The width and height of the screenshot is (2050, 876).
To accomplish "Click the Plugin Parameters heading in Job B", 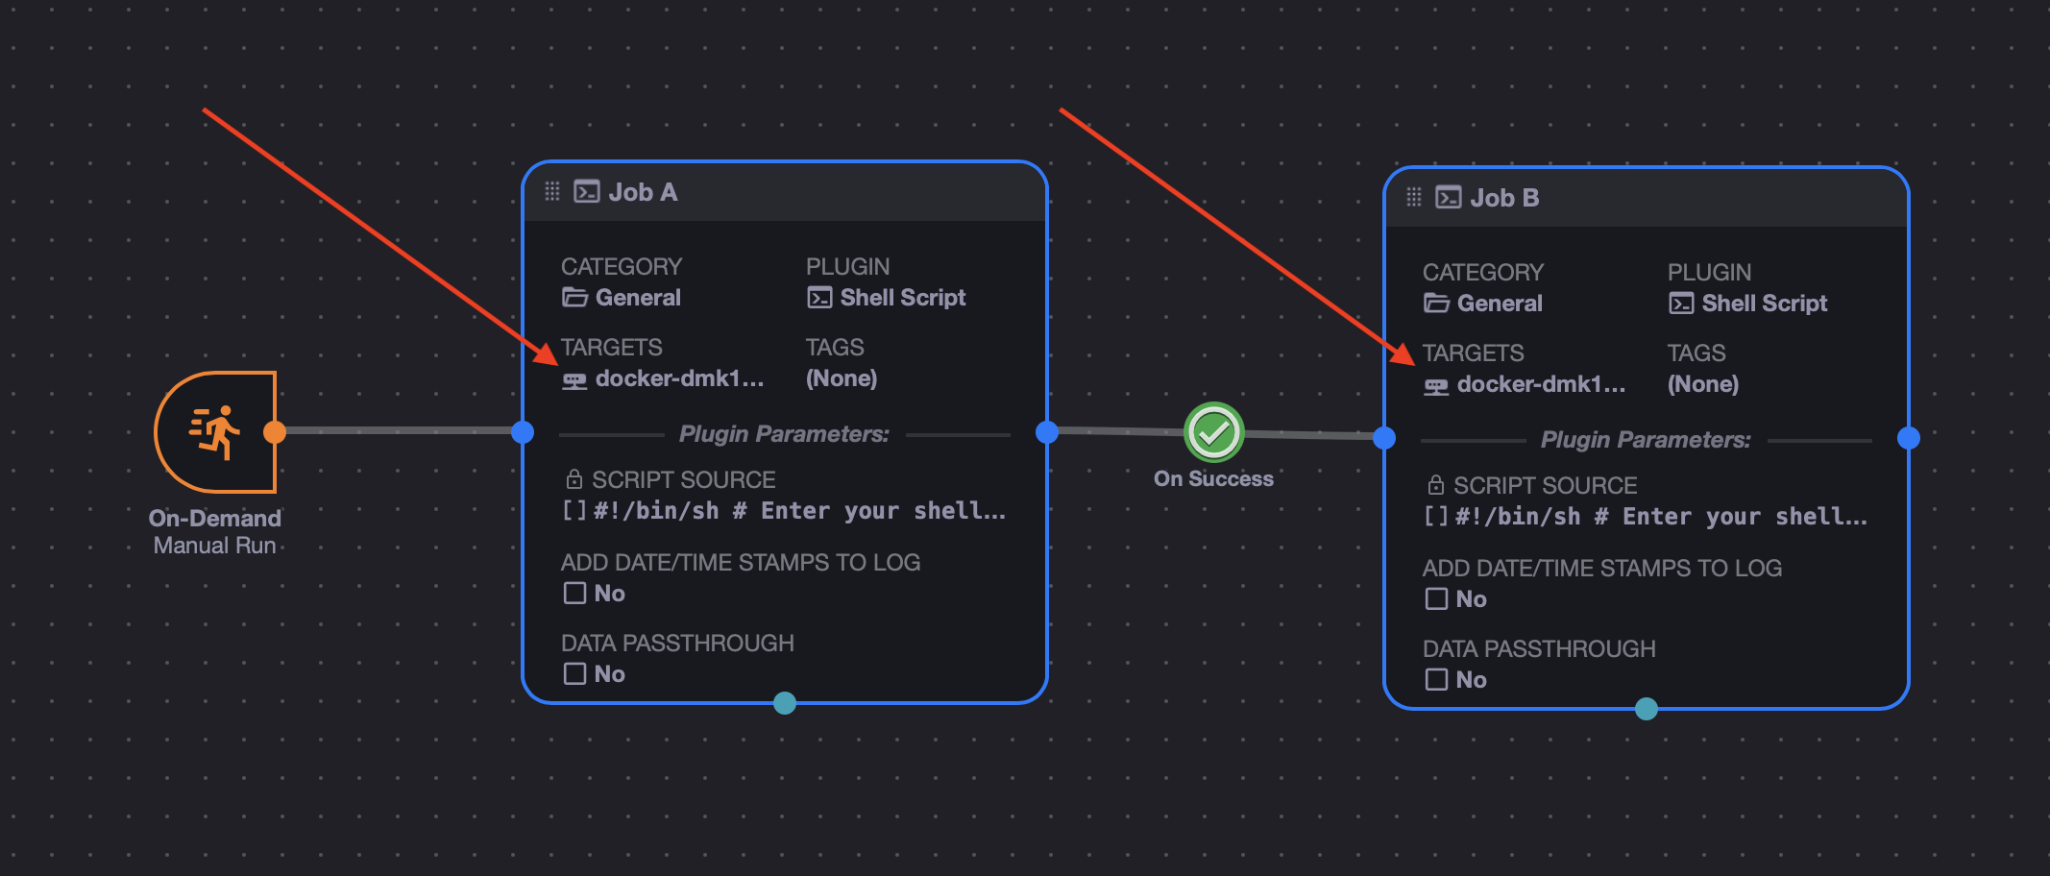I will pos(1646,440).
